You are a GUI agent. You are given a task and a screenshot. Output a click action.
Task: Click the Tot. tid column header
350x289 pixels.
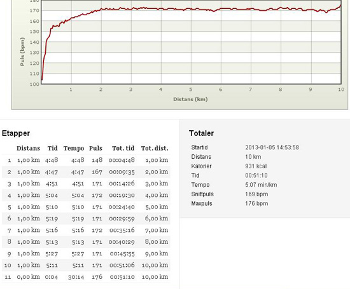click(123, 149)
